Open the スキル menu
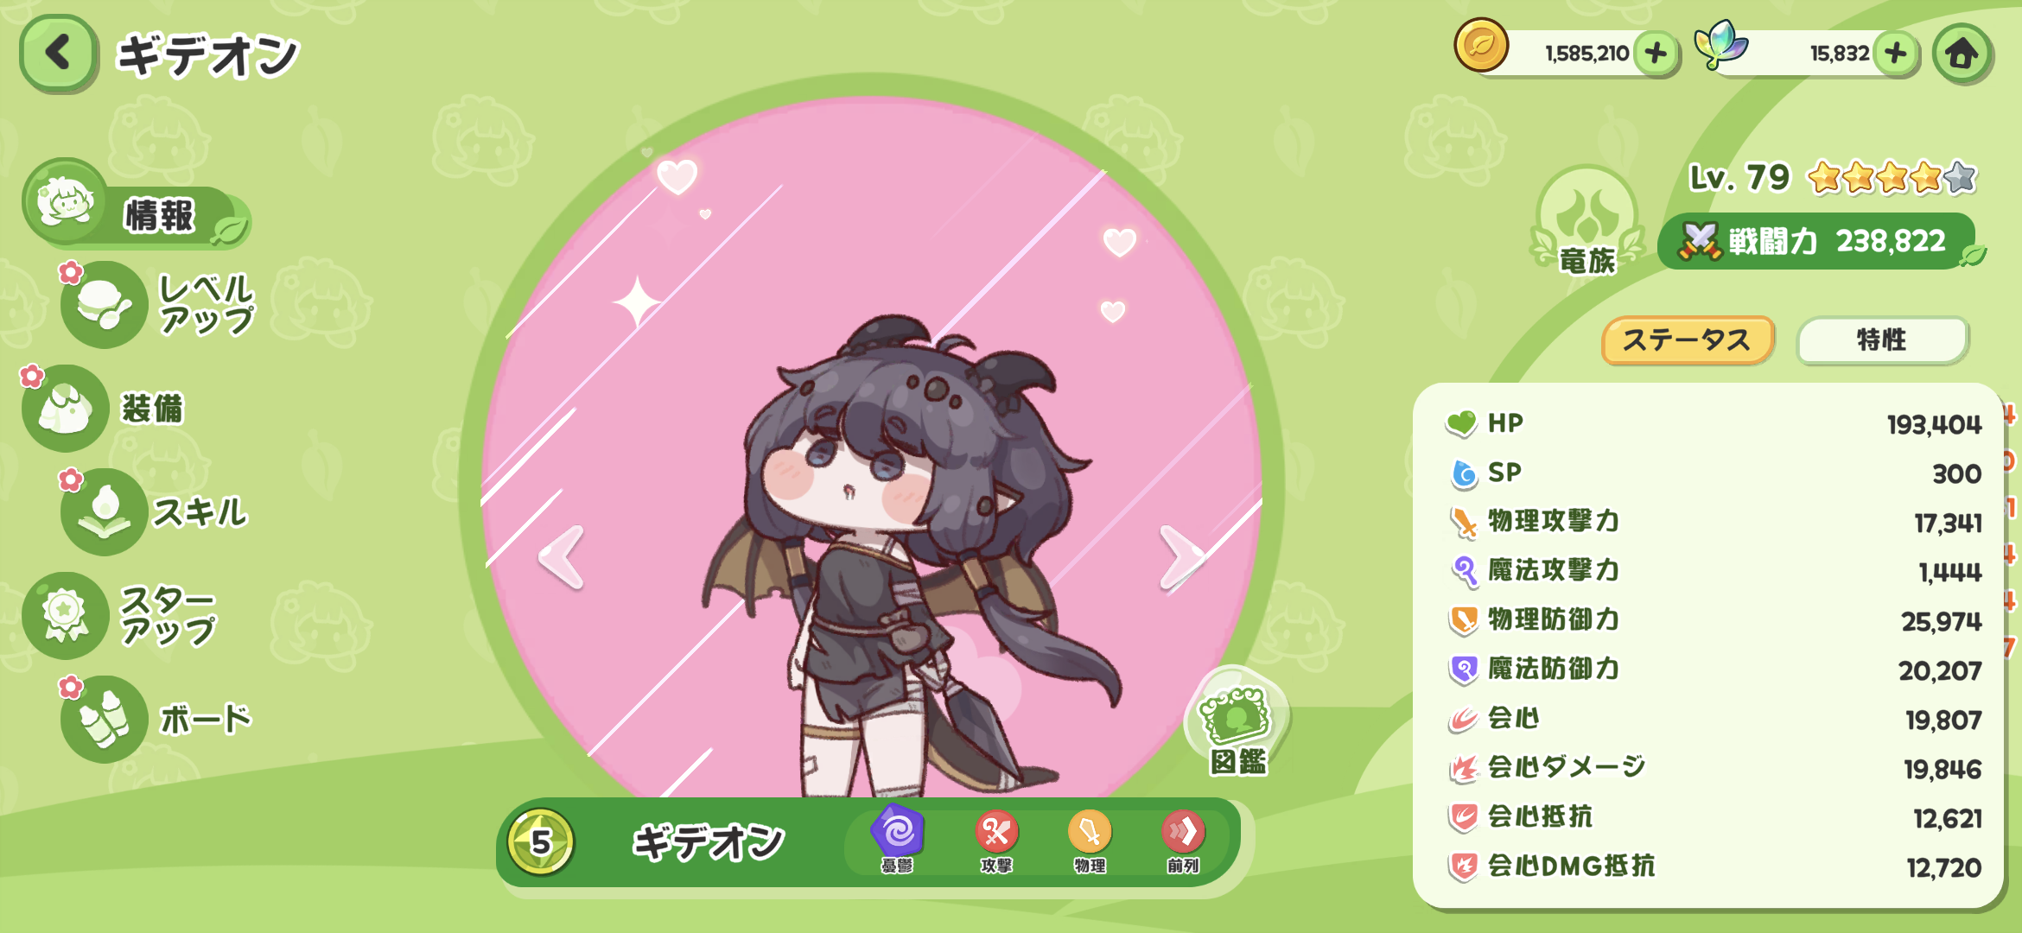The height and width of the screenshot is (933, 2022). point(154,511)
